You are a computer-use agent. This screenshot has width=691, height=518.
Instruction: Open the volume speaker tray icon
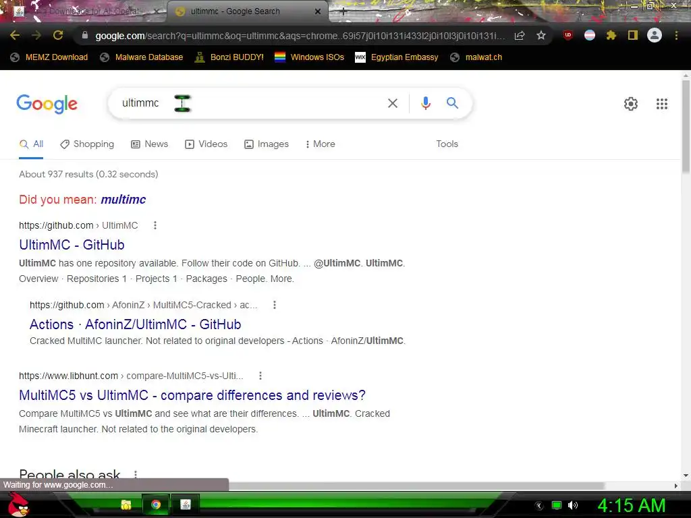tap(573, 505)
